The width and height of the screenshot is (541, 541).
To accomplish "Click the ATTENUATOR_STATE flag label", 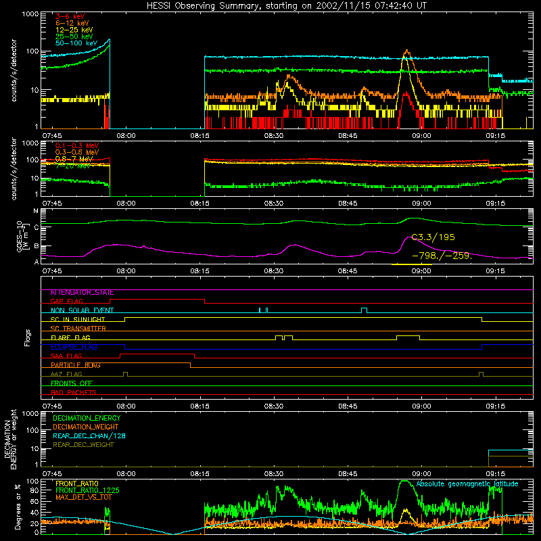I will point(82,293).
